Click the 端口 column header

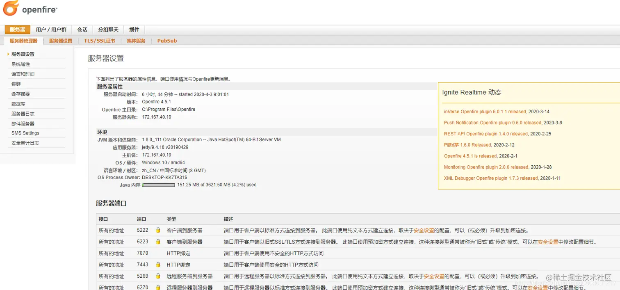coord(141,219)
